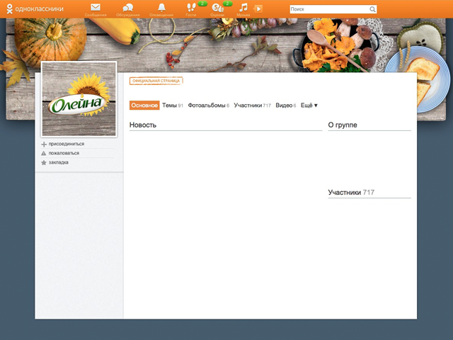Click the search magnifier icon

pyautogui.click(x=372, y=9)
